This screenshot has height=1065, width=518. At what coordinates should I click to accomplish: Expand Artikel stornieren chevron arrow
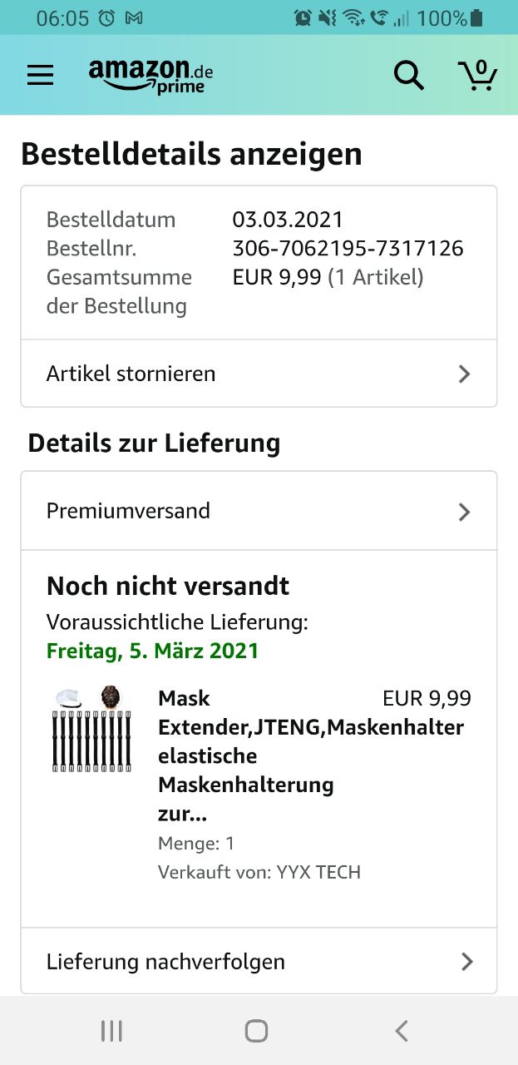465,374
